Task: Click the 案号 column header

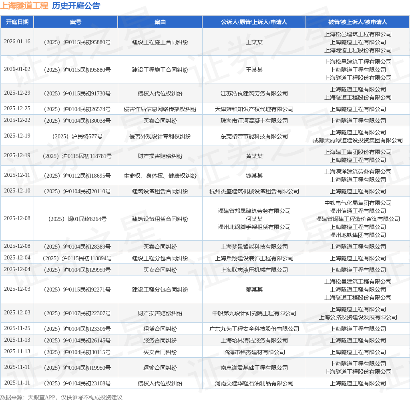Action: (76, 22)
